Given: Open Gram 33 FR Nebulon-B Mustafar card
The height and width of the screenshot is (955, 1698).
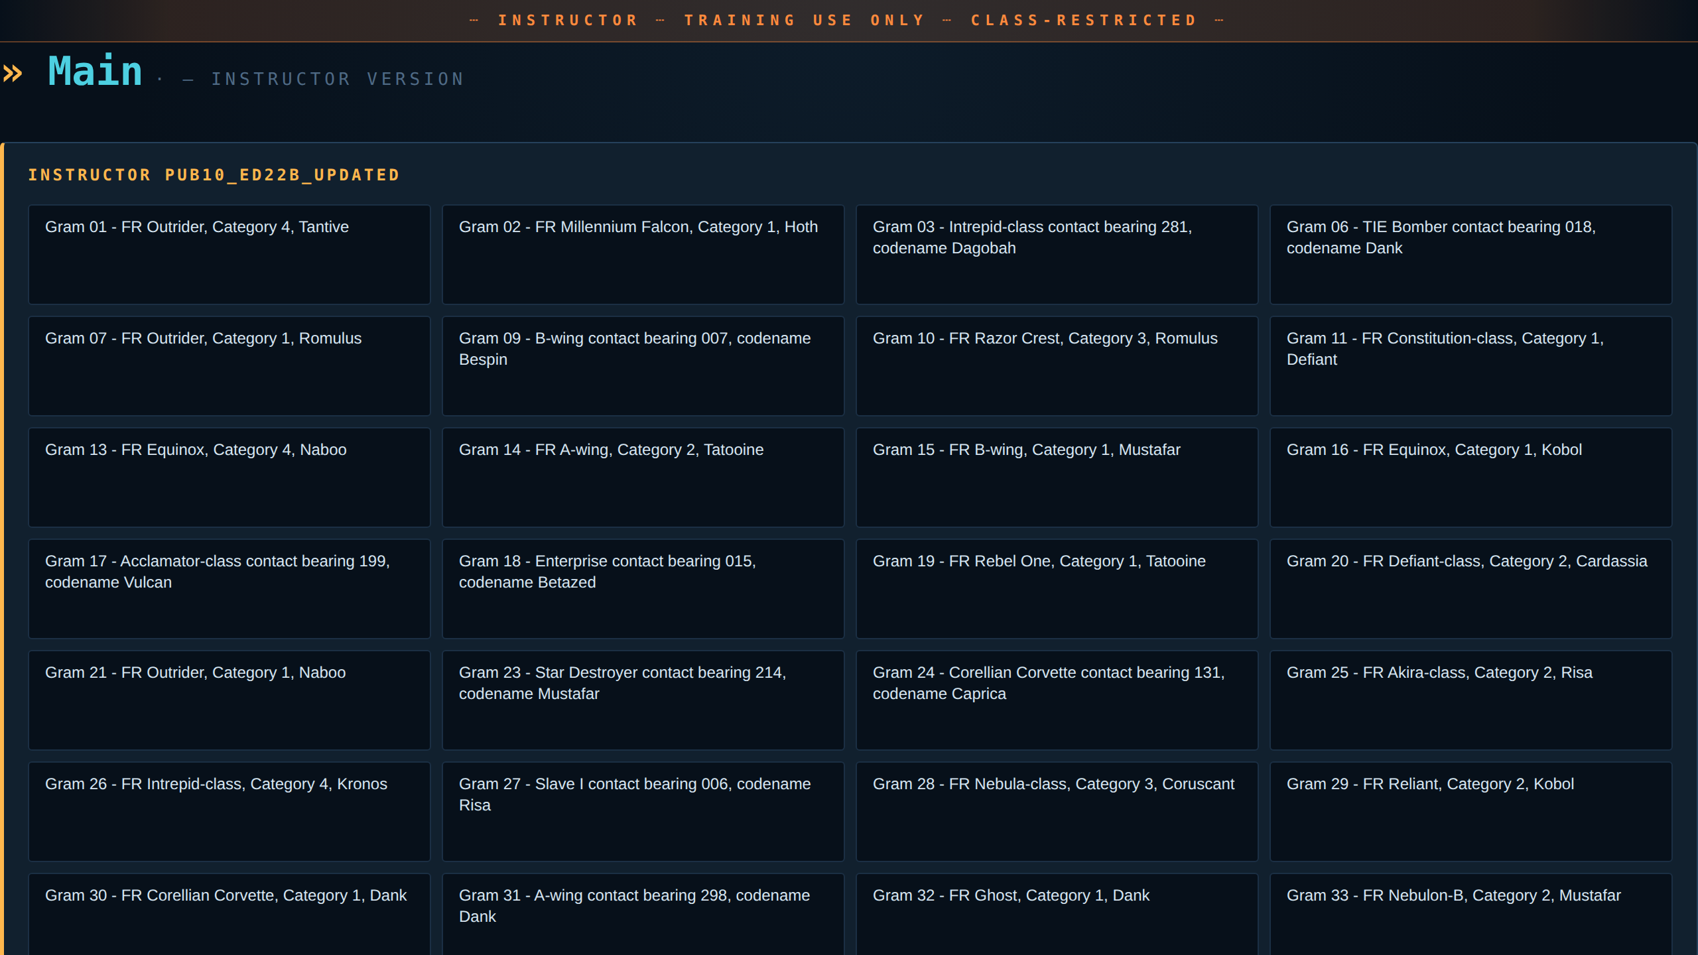Looking at the screenshot, I should click(x=1471, y=915).
